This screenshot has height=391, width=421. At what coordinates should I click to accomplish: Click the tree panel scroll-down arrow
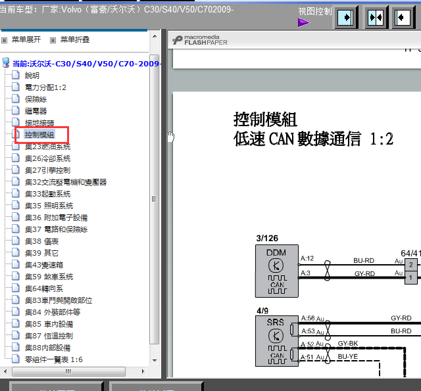pyautogui.click(x=155, y=360)
